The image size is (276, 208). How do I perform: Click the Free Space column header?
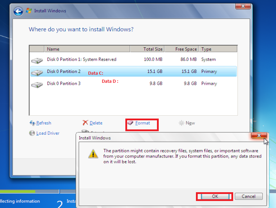182,49
